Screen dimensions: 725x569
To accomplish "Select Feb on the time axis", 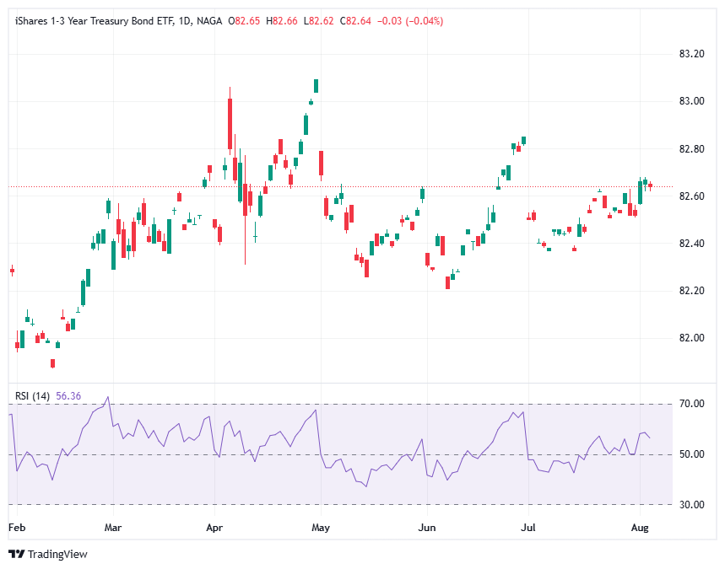I will [x=17, y=527].
